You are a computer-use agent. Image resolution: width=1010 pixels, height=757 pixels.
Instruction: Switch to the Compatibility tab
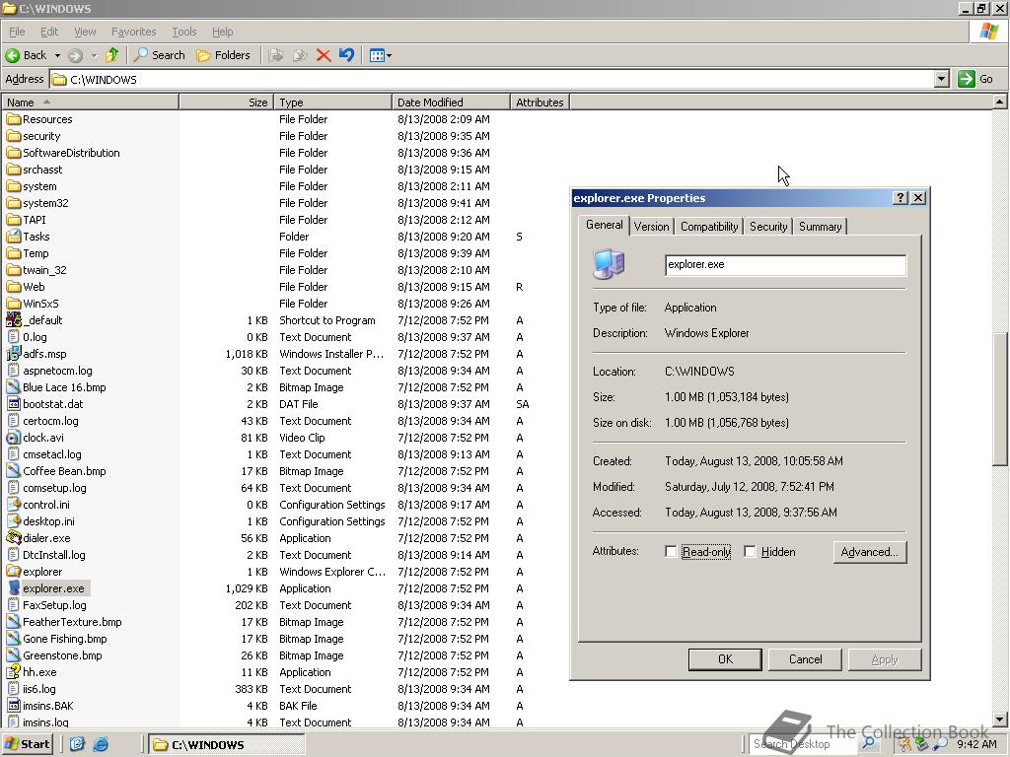click(x=708, y=227)
